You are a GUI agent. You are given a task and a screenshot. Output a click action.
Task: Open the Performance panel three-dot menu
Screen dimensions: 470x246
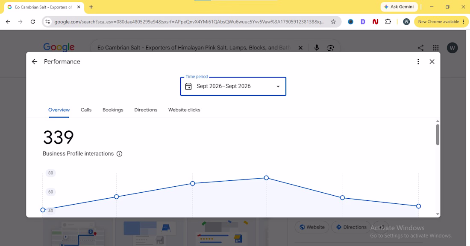pyautogui.click(x=418, y=62)
